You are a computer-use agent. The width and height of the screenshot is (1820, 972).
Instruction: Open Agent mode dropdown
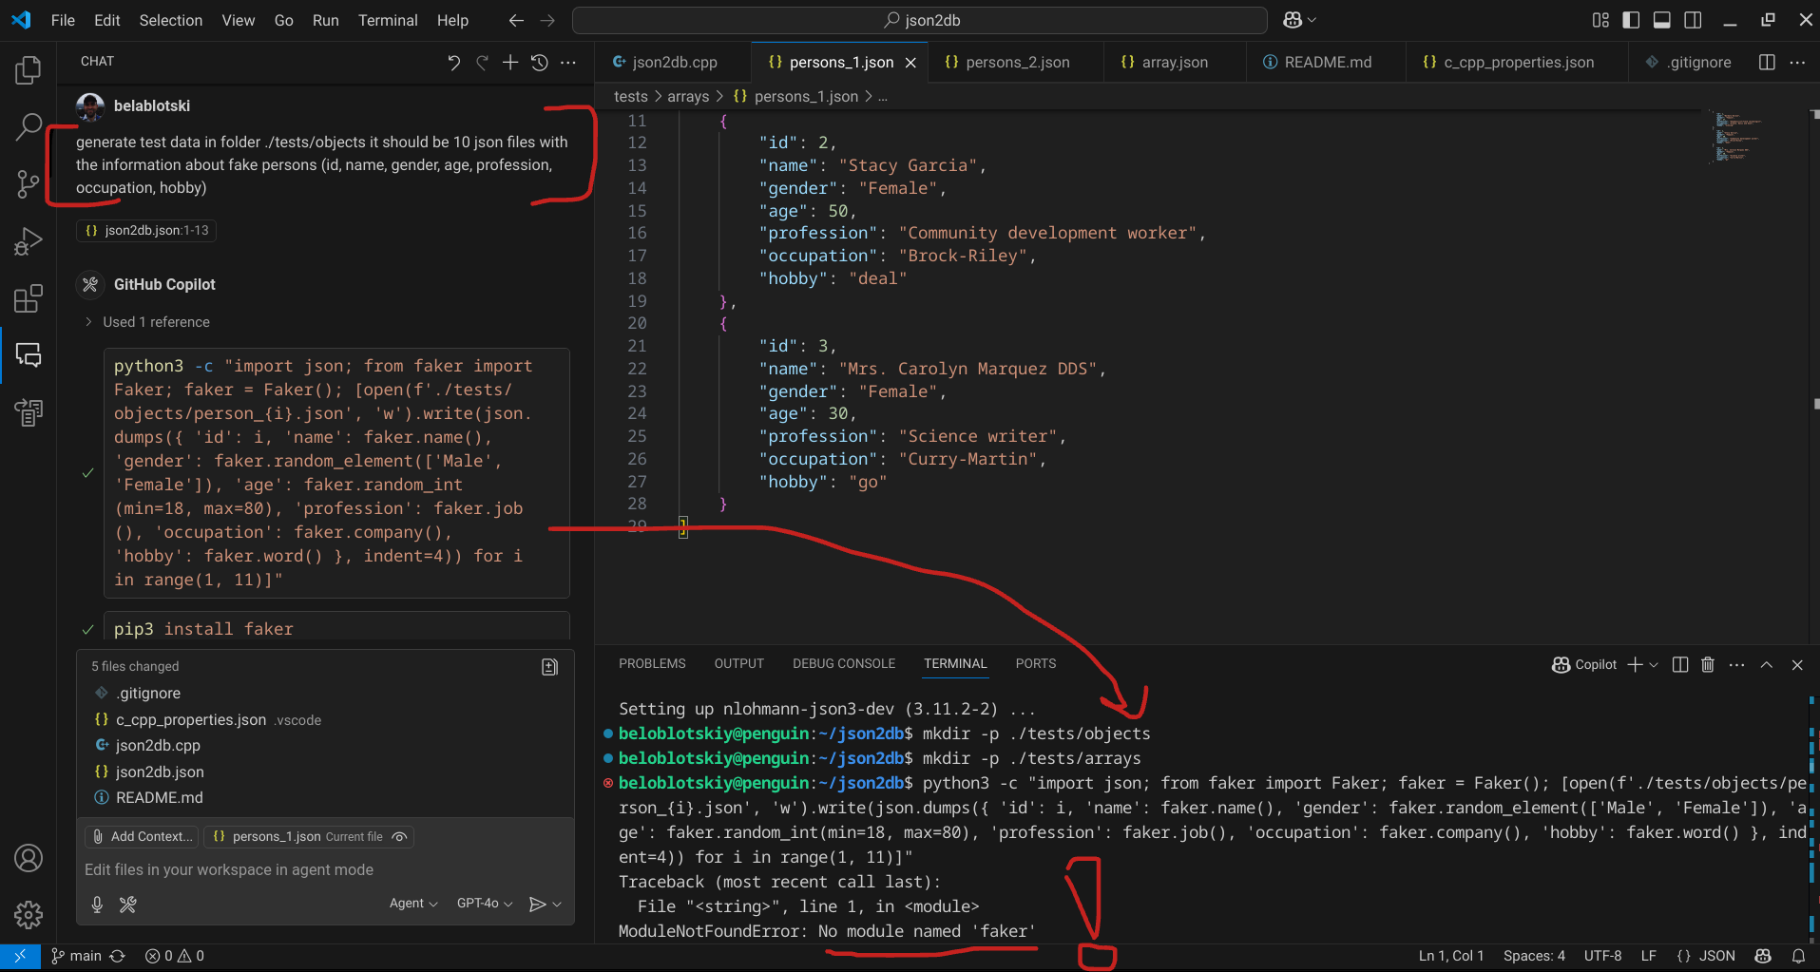click(413, 904)
